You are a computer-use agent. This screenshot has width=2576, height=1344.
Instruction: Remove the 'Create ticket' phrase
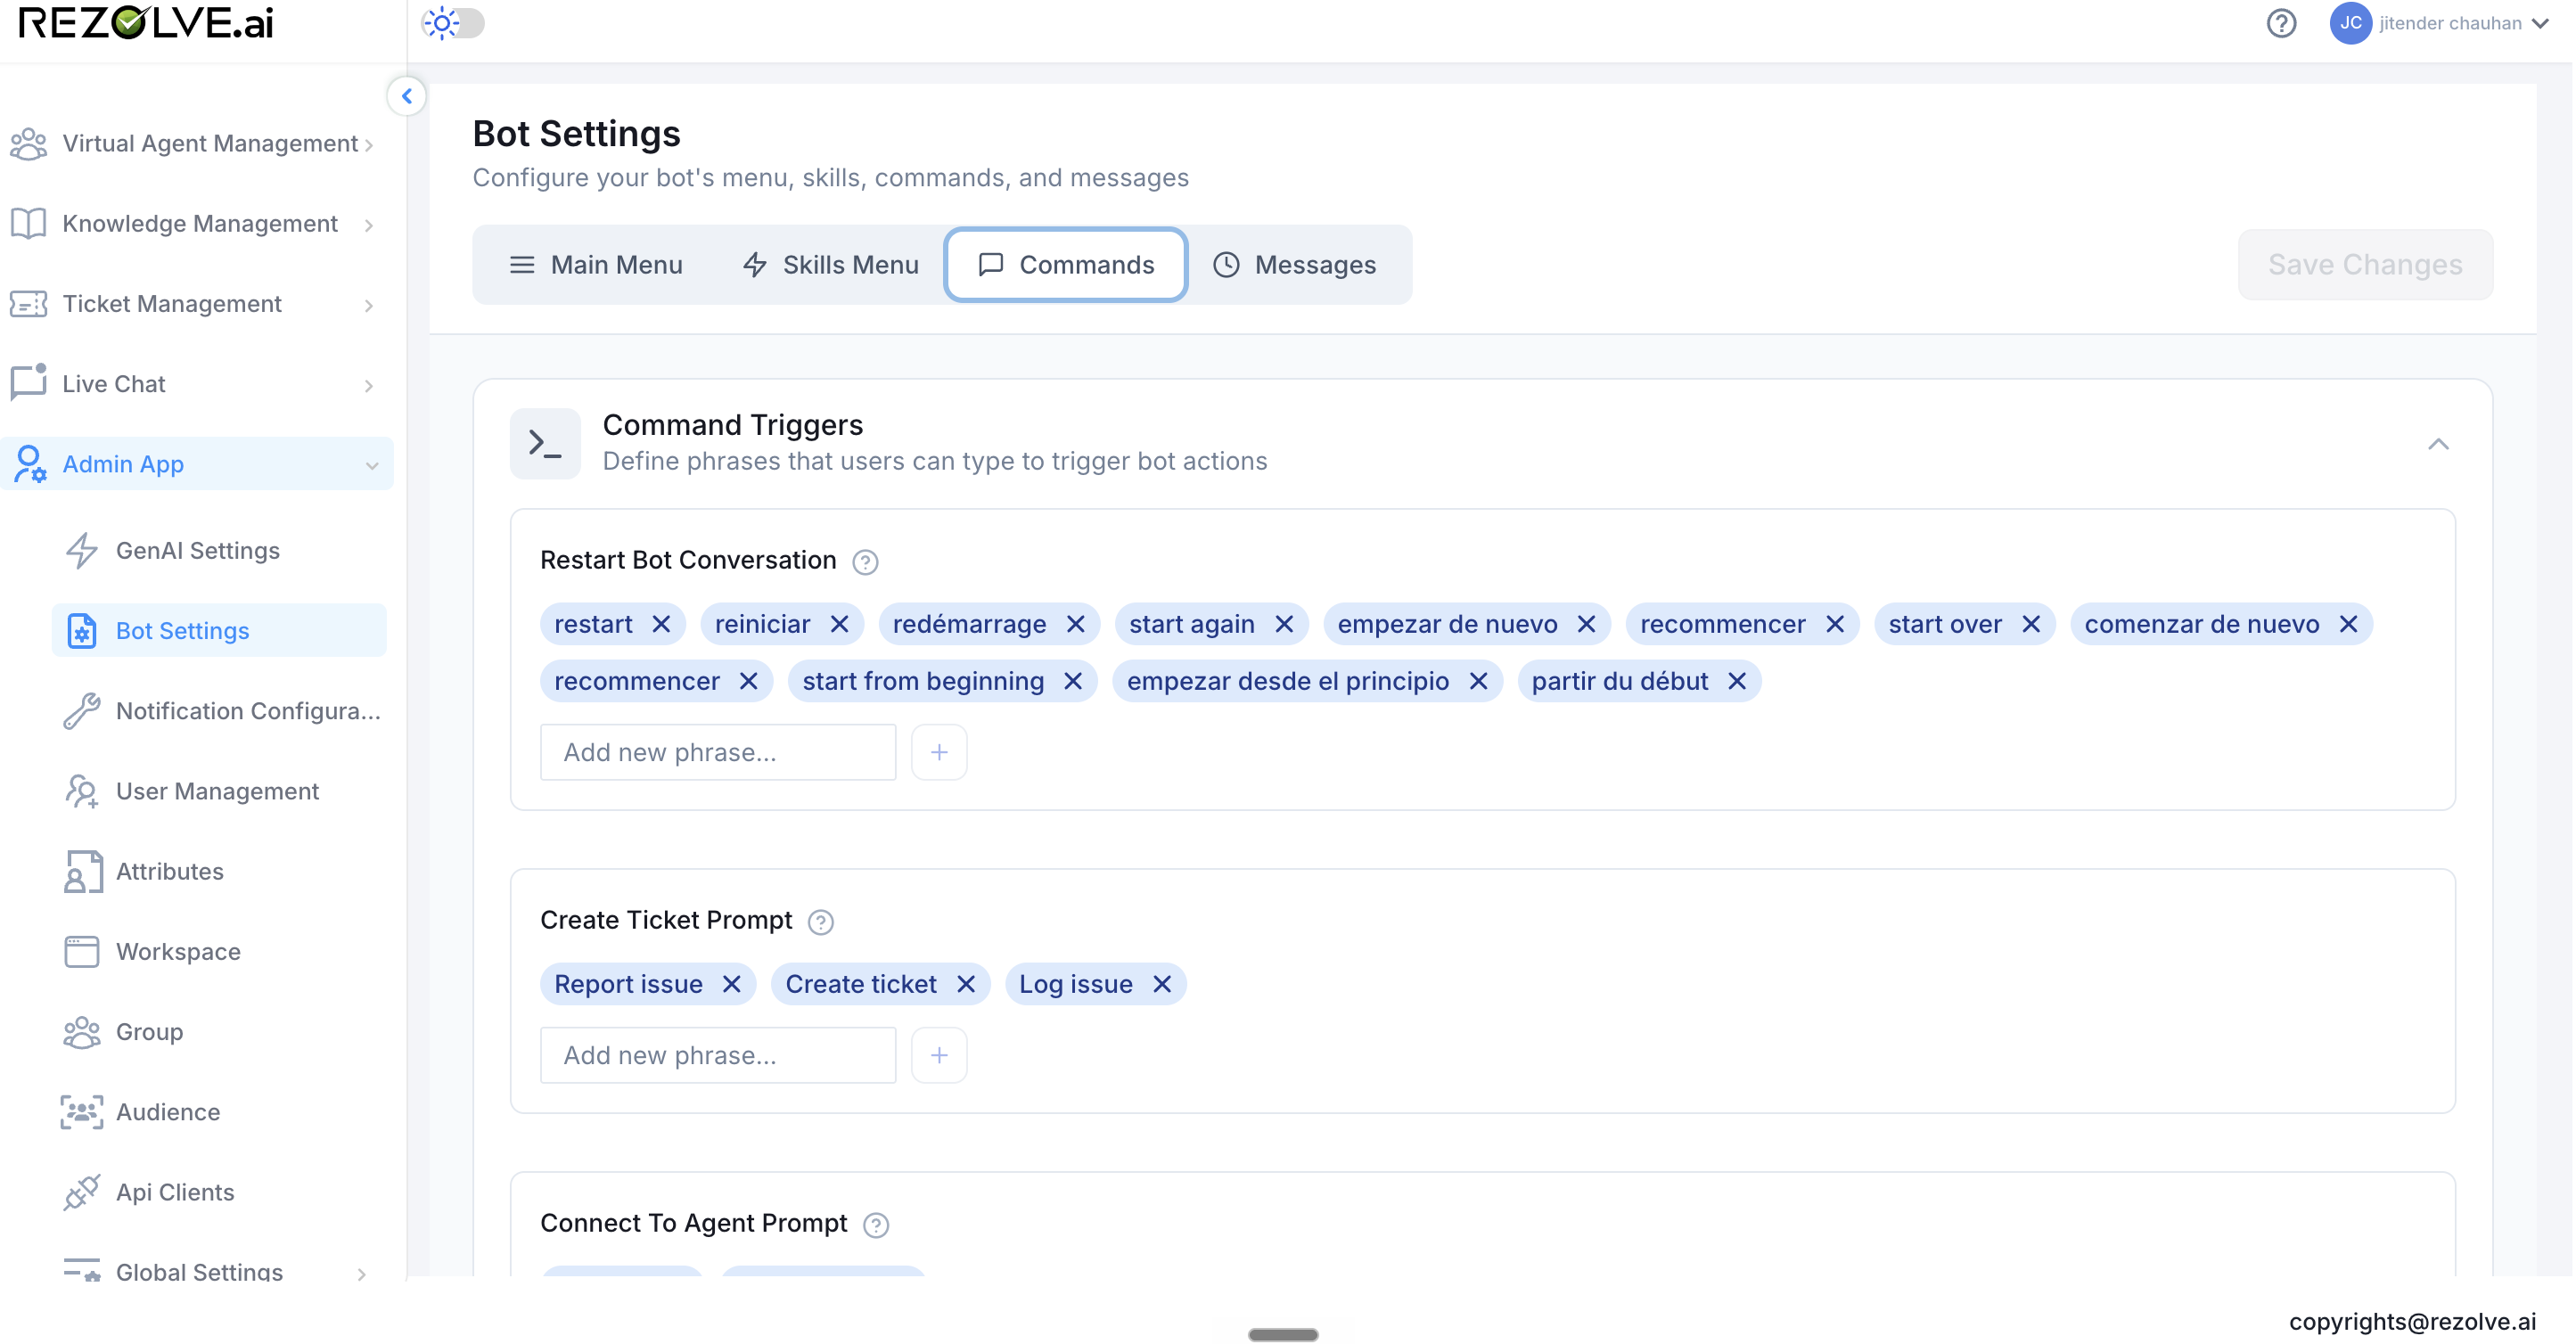pos(965,984)
